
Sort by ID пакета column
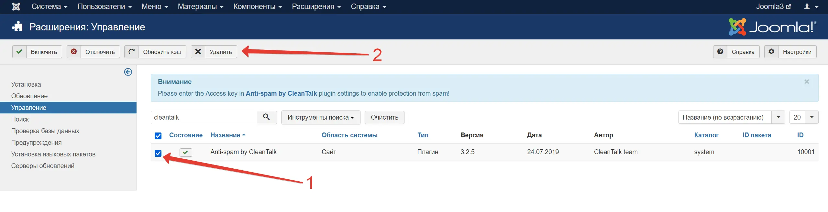(756, 135)
